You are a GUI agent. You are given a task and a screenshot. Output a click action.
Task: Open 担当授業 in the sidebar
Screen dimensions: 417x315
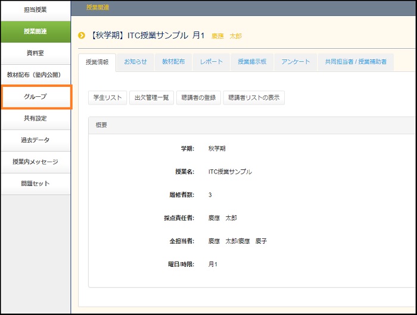35,10
